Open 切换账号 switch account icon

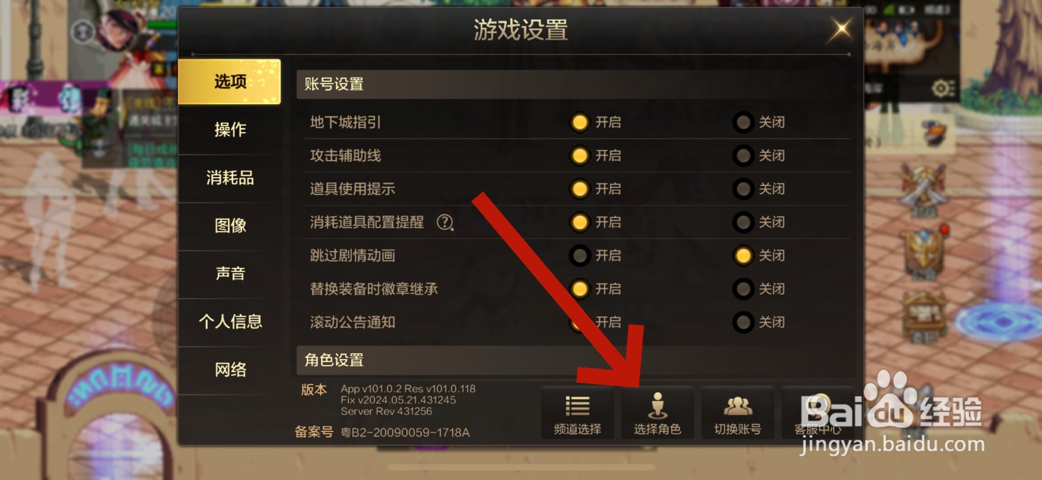click(x=737, y=414)
